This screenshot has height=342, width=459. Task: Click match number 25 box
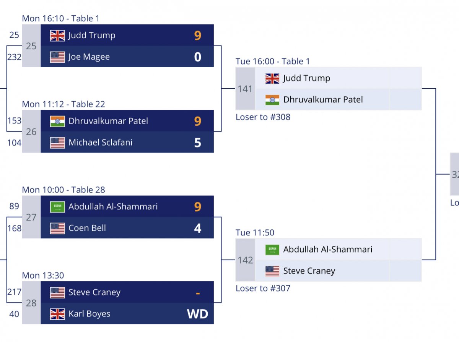(x=31, y=46)
